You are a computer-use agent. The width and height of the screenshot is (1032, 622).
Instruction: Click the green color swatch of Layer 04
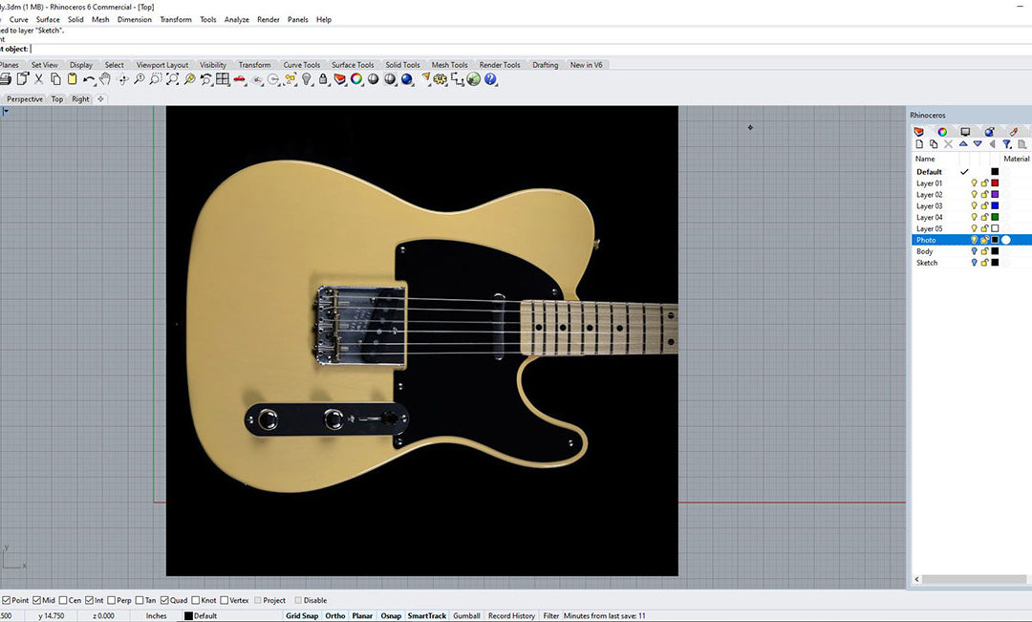click(995, 217)
